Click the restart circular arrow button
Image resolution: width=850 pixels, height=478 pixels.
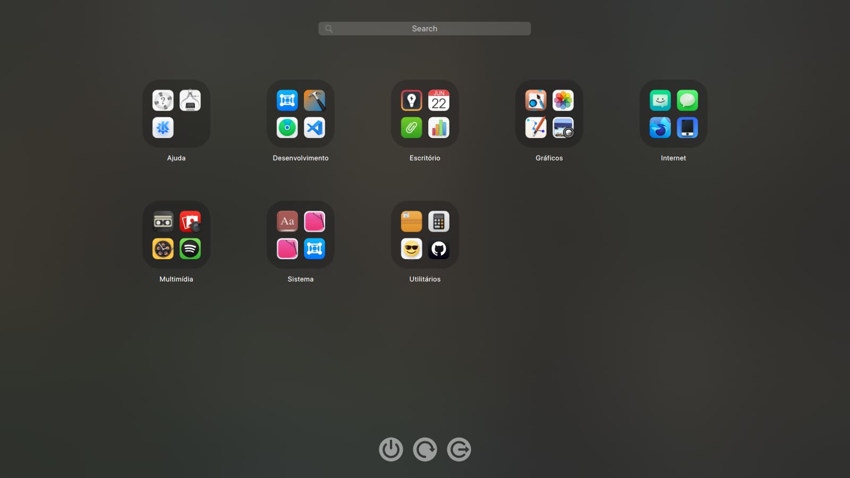pyautogui.click(x=425, y=449)
